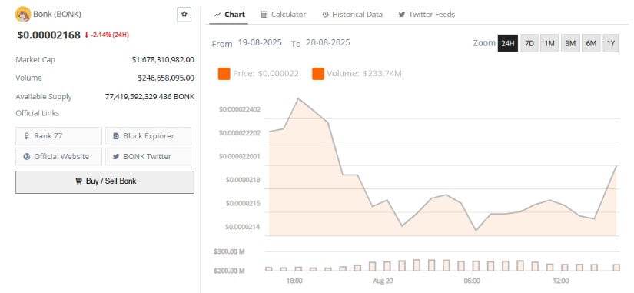Select the 1M zoom option

pyautogui.click(x=549, y=43)
